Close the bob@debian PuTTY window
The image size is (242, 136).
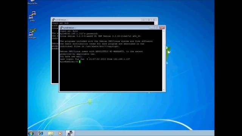(154, 20)
